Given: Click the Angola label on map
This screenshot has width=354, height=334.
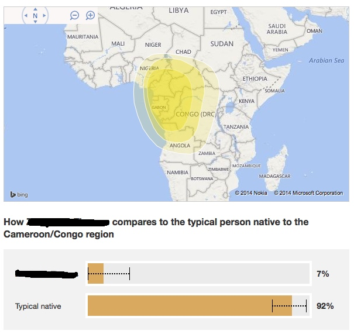Looking at the screenshot, I should click(x=179, y=145).
